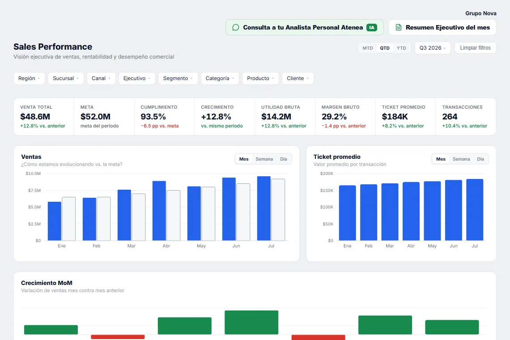
Task: Open the Categoría filter dropdown
Action: point(220,78)
